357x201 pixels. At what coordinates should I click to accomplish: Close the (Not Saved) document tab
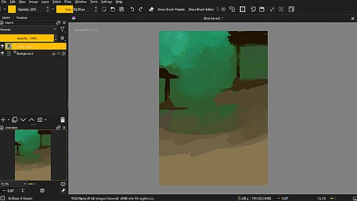pyautogui.click(x=353, y=18)
